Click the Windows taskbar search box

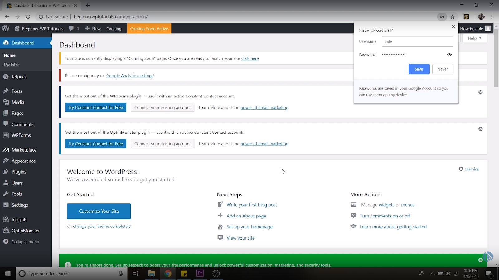point(71,273)
